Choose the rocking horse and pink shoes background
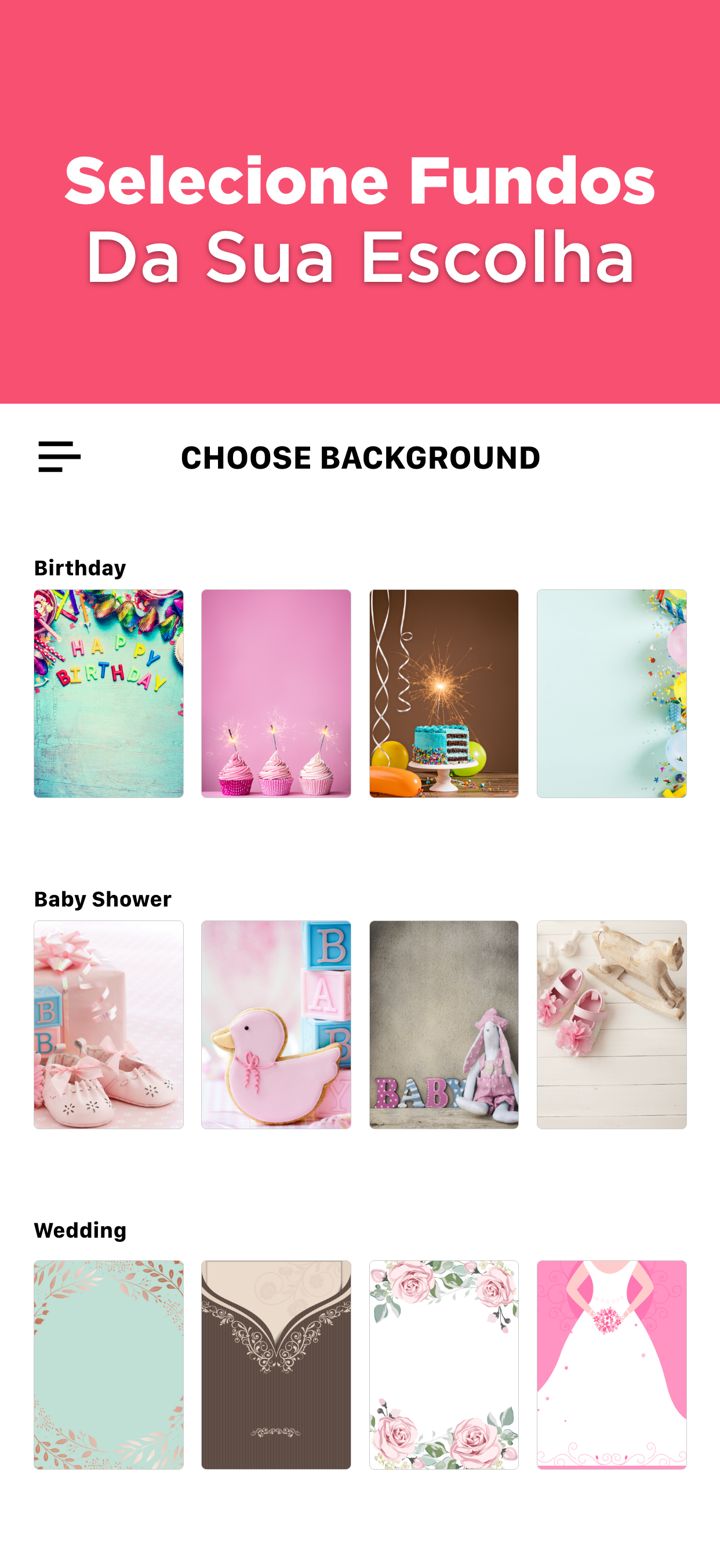The image size is (720, 1559). pyautogui.click(x=612, y=1025)
